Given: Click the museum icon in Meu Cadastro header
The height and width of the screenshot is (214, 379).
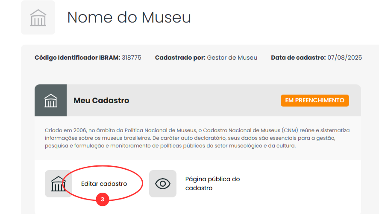Looking at the screenshot, I should point(51,101).
